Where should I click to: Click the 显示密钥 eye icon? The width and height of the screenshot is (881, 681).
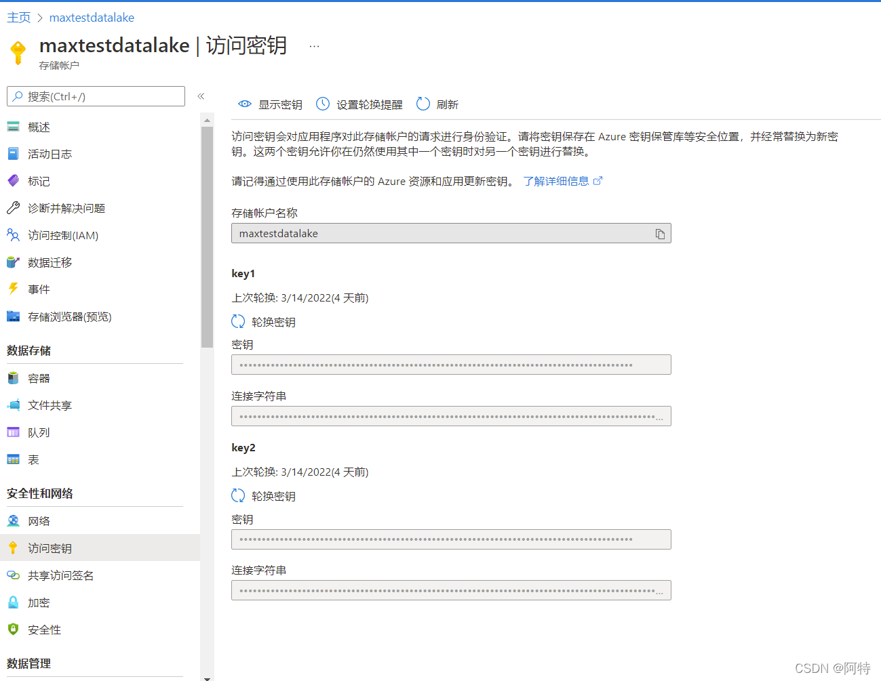[x=245, y=104]
